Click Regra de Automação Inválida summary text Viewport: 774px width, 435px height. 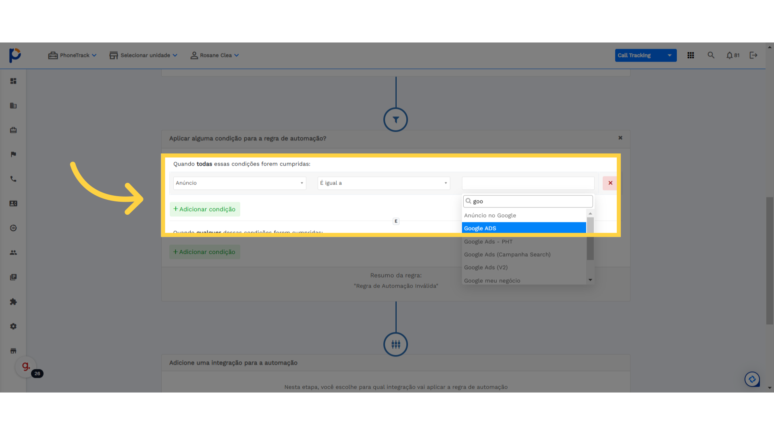coord(396,286)
